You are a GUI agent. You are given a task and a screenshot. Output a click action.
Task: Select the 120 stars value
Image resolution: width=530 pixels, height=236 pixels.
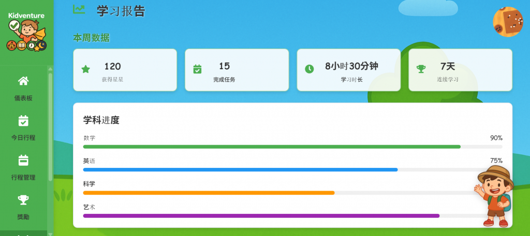pos(112,67)
